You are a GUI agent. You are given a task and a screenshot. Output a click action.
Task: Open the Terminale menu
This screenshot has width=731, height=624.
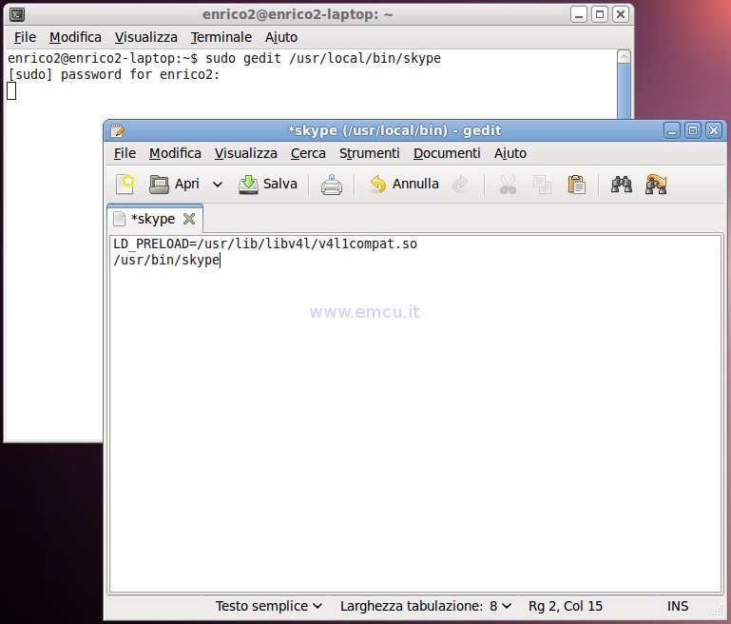[x=221, y=37]
